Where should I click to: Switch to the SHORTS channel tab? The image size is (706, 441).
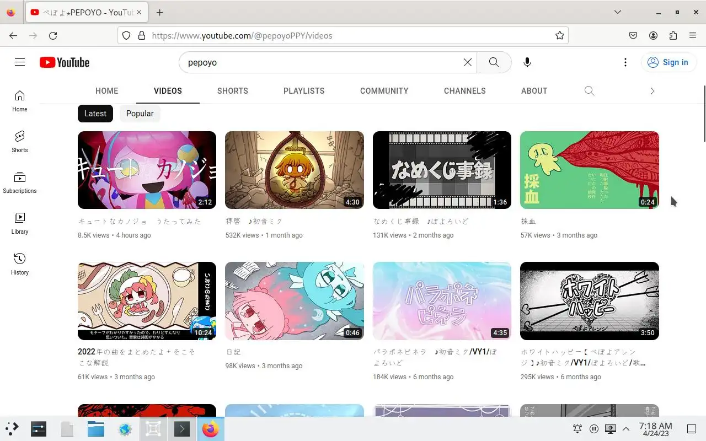(x=232, y=91)
